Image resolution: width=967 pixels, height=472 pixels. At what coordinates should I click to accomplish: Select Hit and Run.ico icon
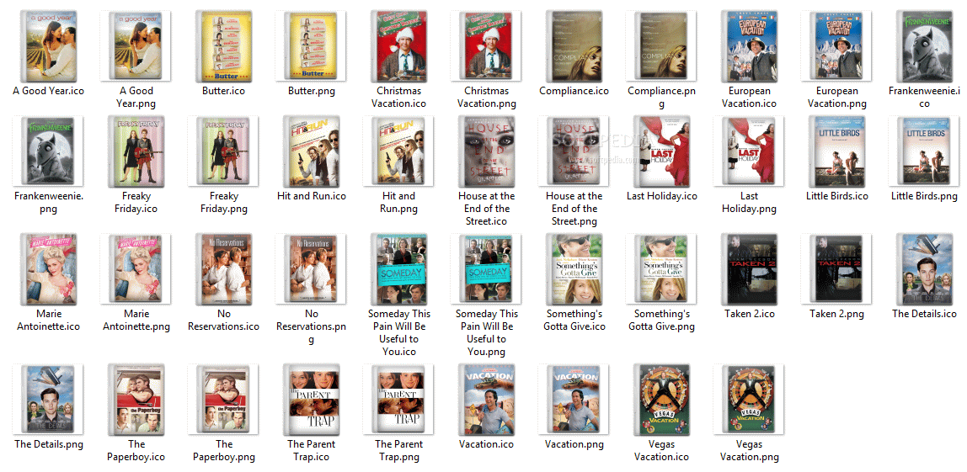pos(312,151)
